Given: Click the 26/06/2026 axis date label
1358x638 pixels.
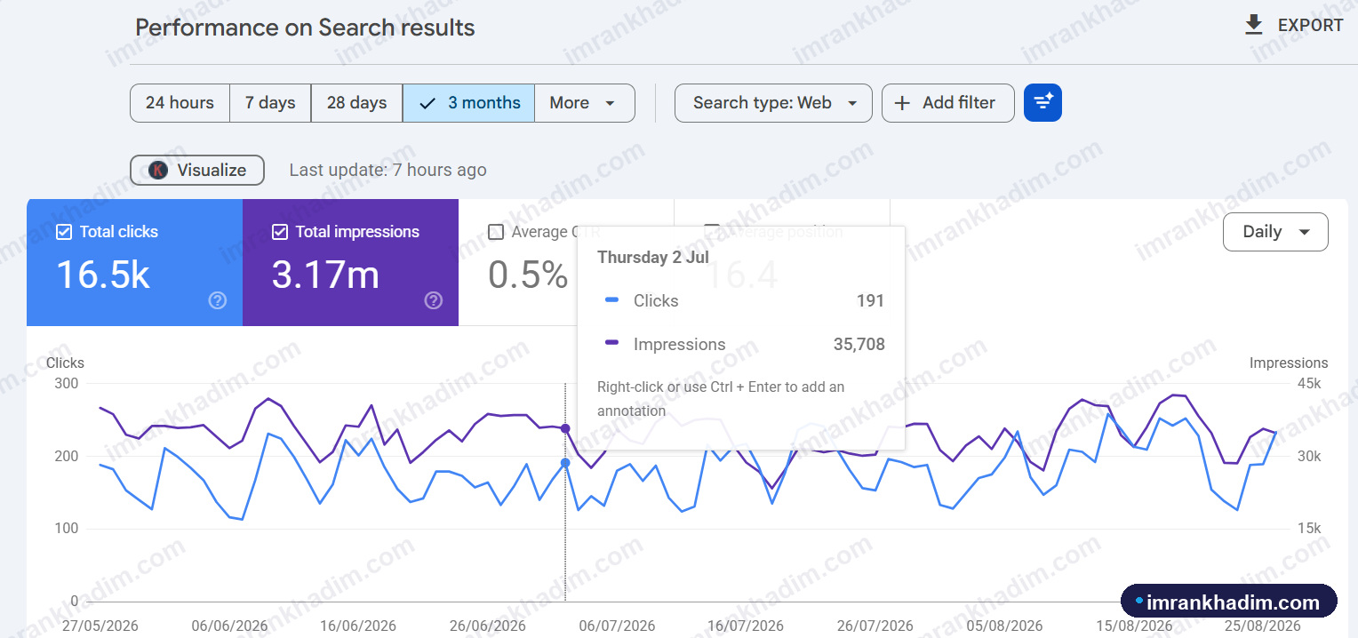Looking at the screenshot, I should pos(487,626).
